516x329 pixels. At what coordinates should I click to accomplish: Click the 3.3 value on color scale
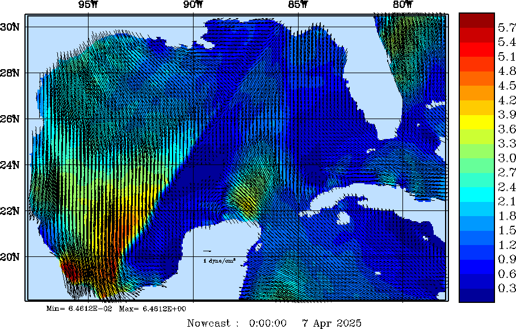(507, 144)
